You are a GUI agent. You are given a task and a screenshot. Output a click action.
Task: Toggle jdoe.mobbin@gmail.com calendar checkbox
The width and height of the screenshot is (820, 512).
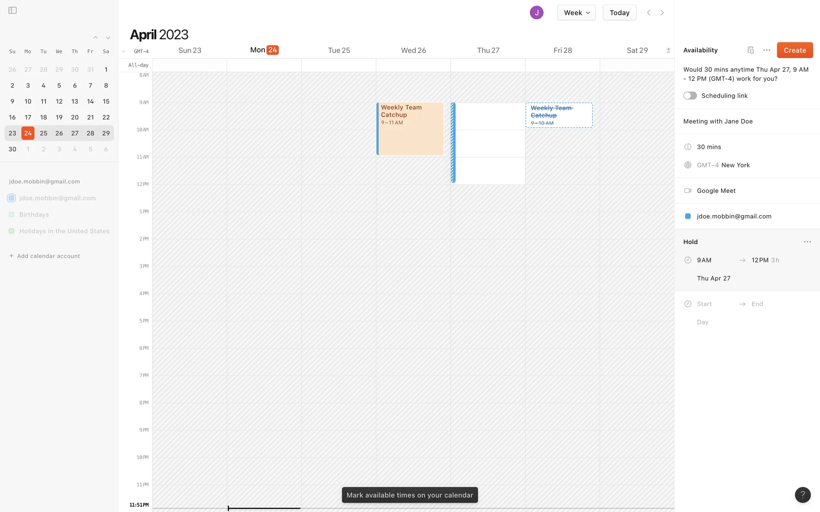click(12, 198)
